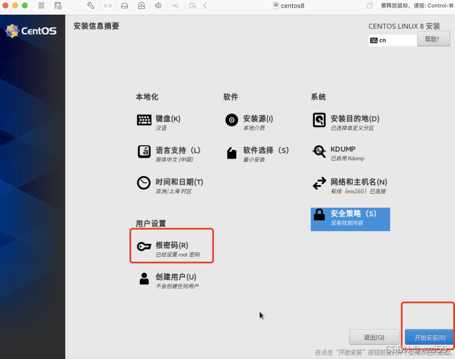Viewport: 455px width, 359px height.
Task: Select 网络和主机名(N) label text
Action: 359,182
